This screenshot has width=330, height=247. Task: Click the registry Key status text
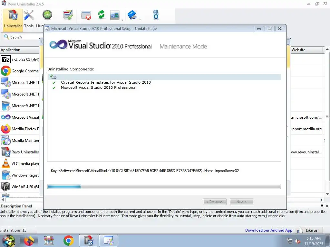(x=145, y=171)
